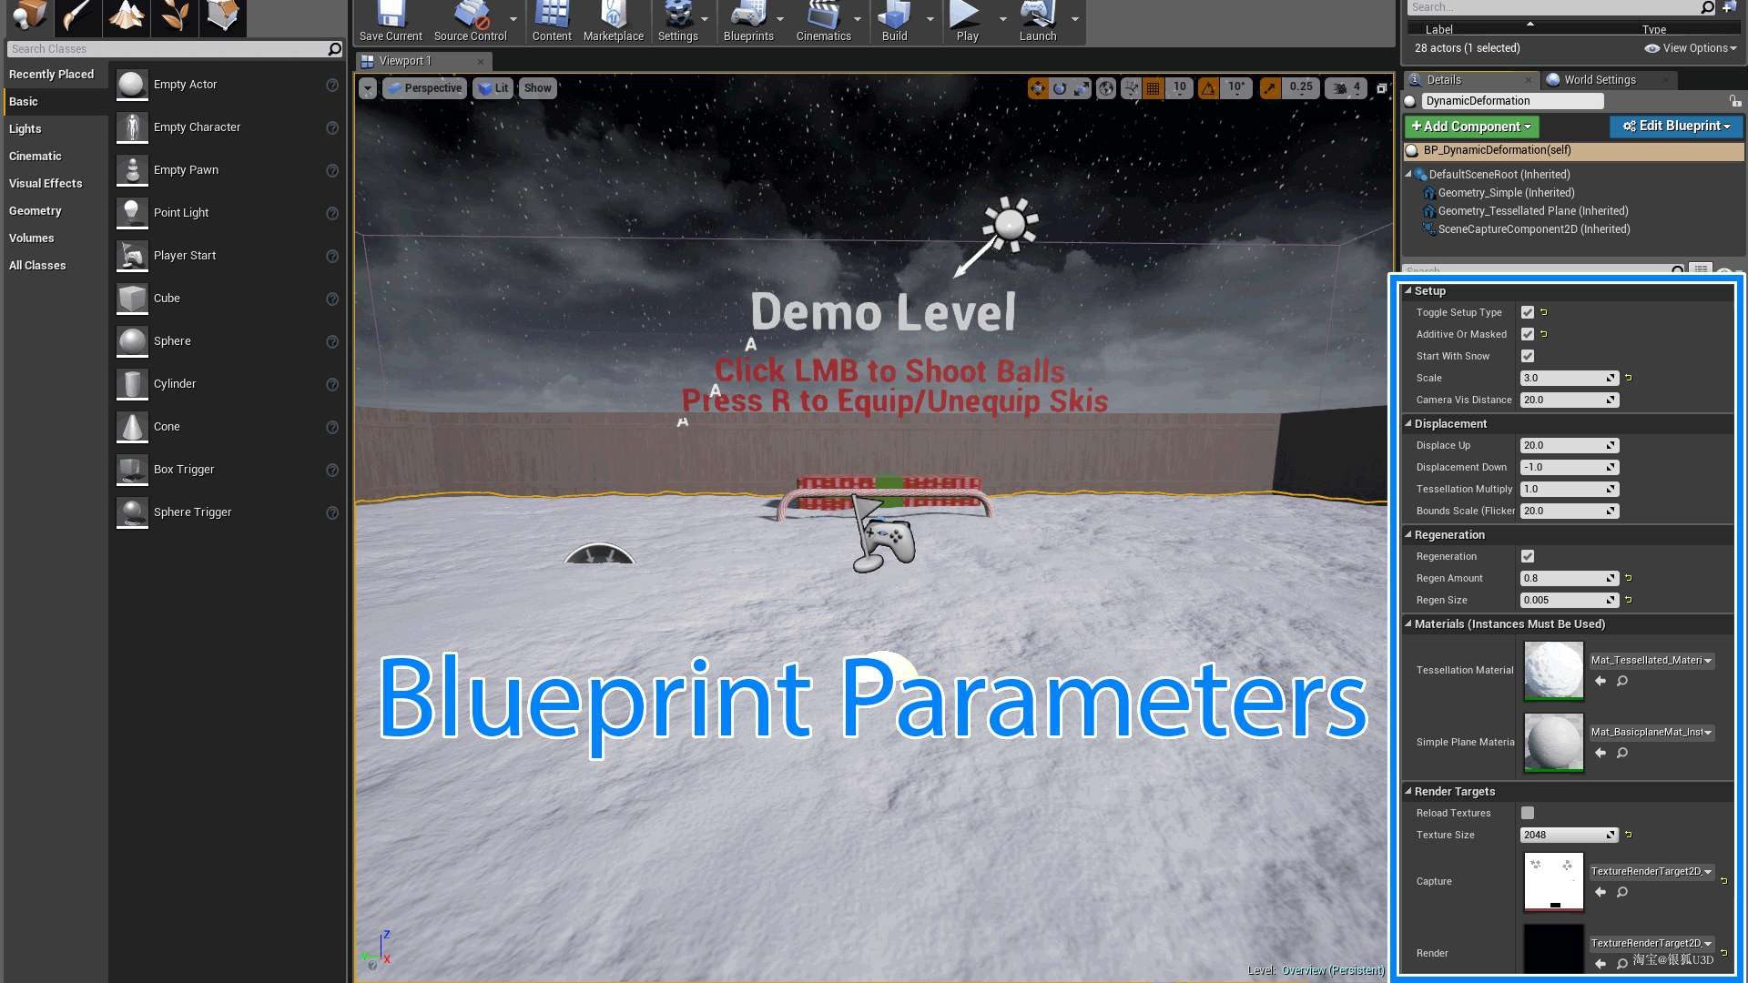Toggle the Regeneration checkbox
The height and width of the screenshot is (983, 1748).
1528,556
